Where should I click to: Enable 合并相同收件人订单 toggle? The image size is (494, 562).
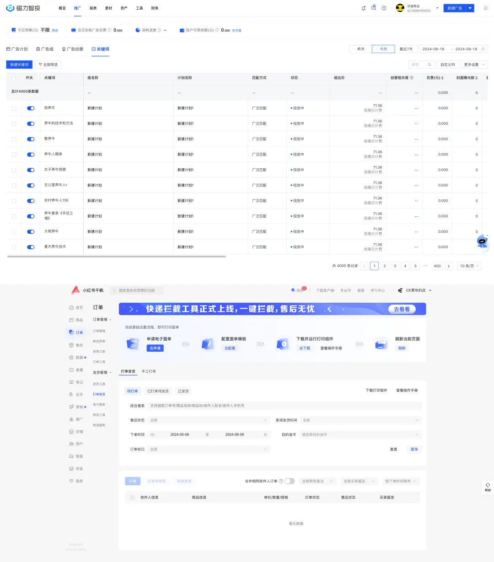click(x=290, y=481)
